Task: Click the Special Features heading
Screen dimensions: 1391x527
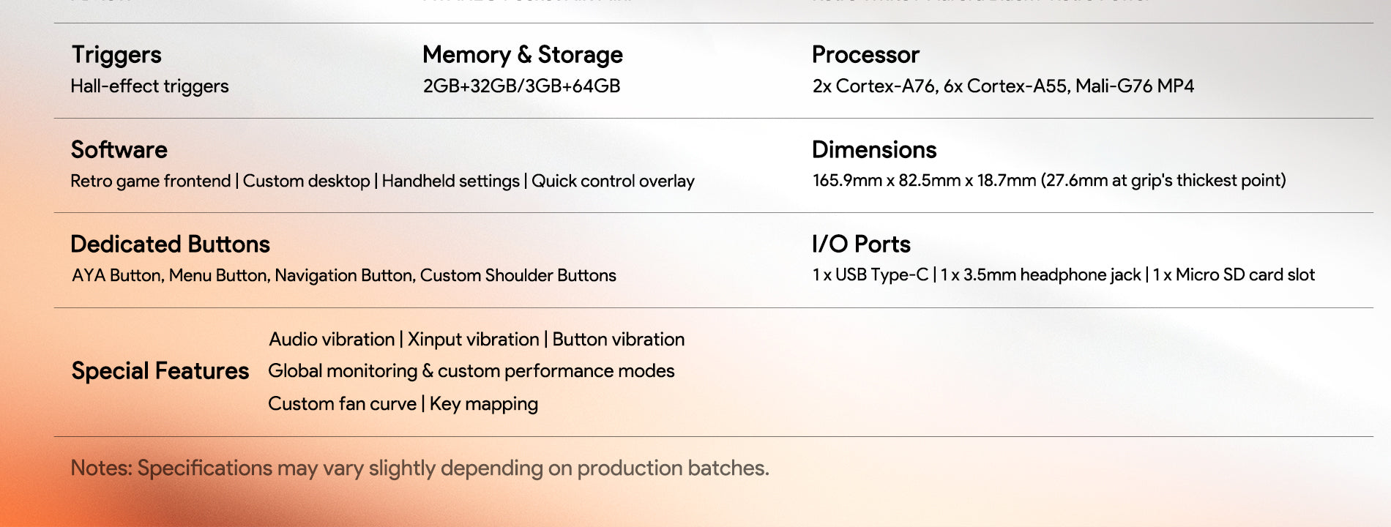Action: click(160, 371)
